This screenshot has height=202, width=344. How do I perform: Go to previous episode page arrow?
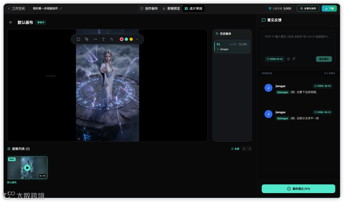[x=244, y=149]
